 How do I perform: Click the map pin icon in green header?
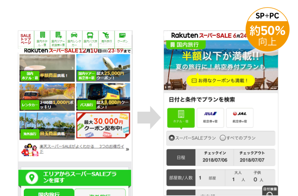[32, 178]
